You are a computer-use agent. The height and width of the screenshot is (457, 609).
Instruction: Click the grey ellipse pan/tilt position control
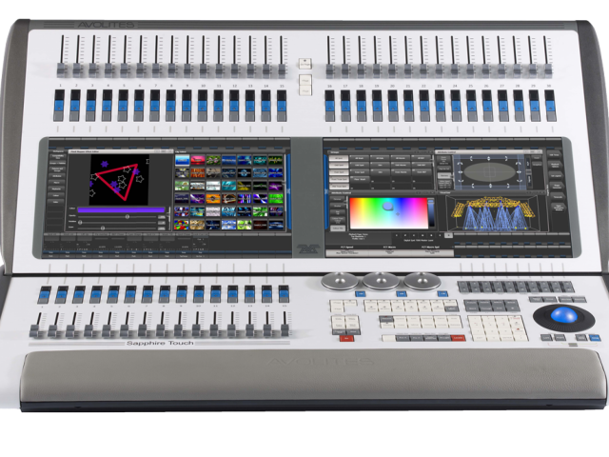tap(490, 171)
